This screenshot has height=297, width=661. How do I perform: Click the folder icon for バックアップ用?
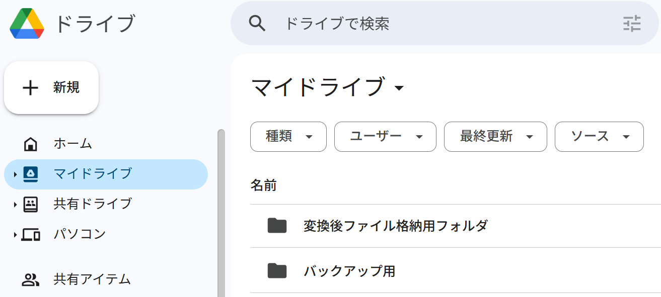[277, 271]
